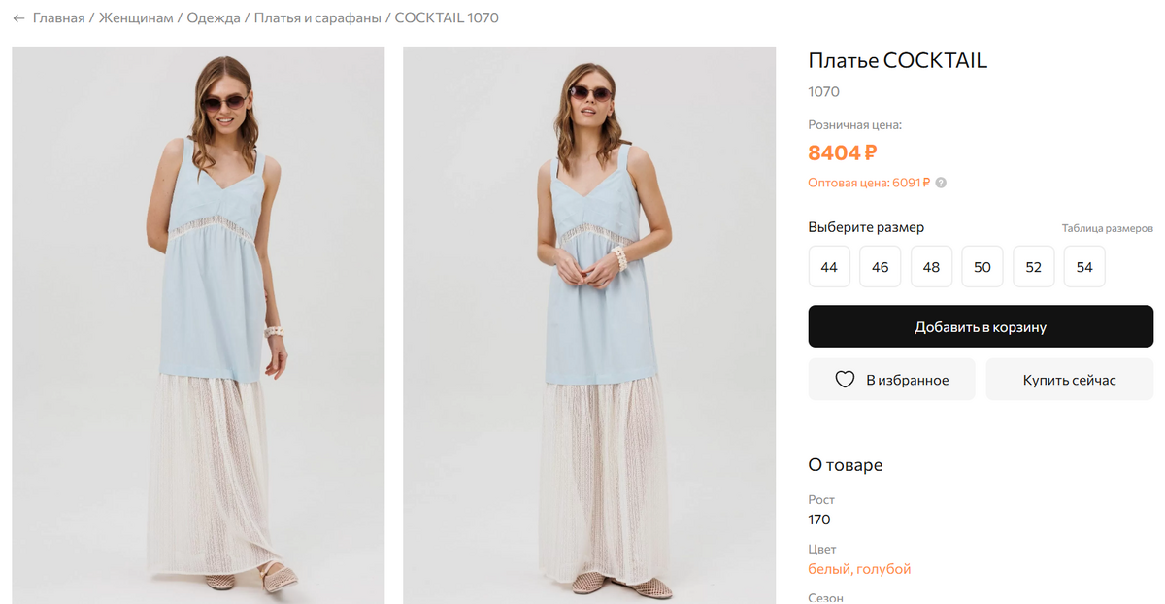Screen dimensions: 1165x604
Task: Select size 46
Action: (x=881, y=267)
